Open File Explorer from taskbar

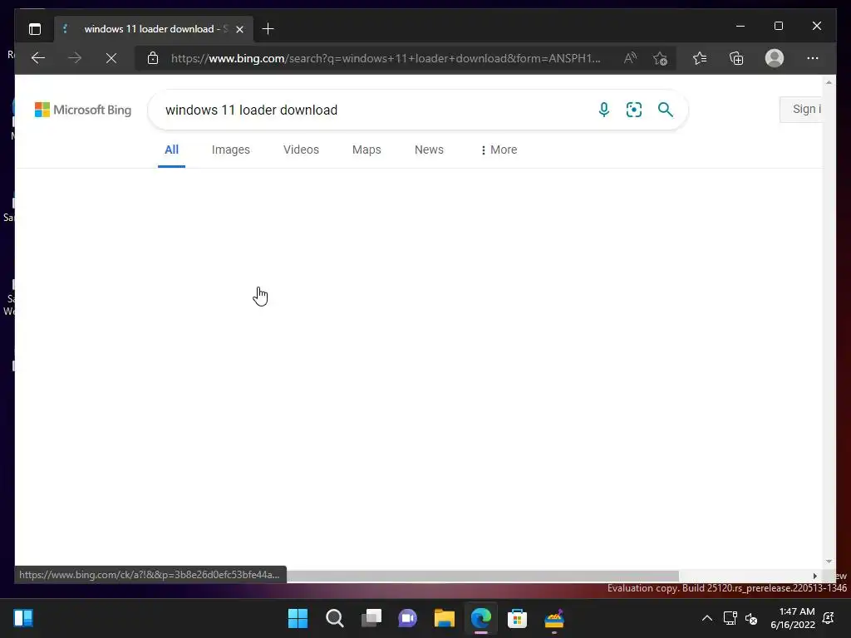coord(444,618)
